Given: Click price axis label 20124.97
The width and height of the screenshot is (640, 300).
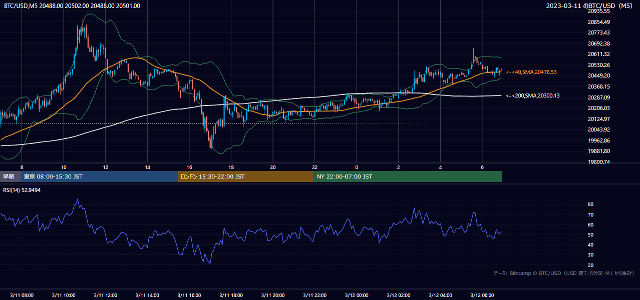Looking at the screenshot, I should click(598, 118).
